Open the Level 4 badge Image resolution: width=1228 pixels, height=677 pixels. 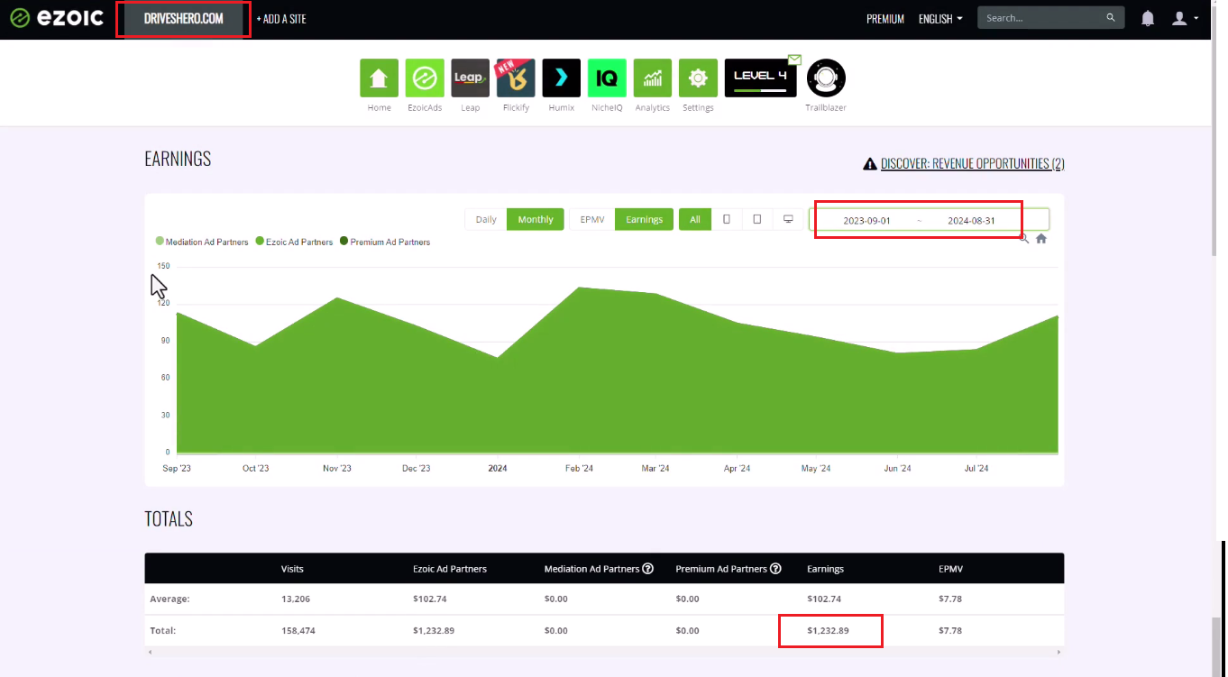pyautogui.click(x=761, y=78)
